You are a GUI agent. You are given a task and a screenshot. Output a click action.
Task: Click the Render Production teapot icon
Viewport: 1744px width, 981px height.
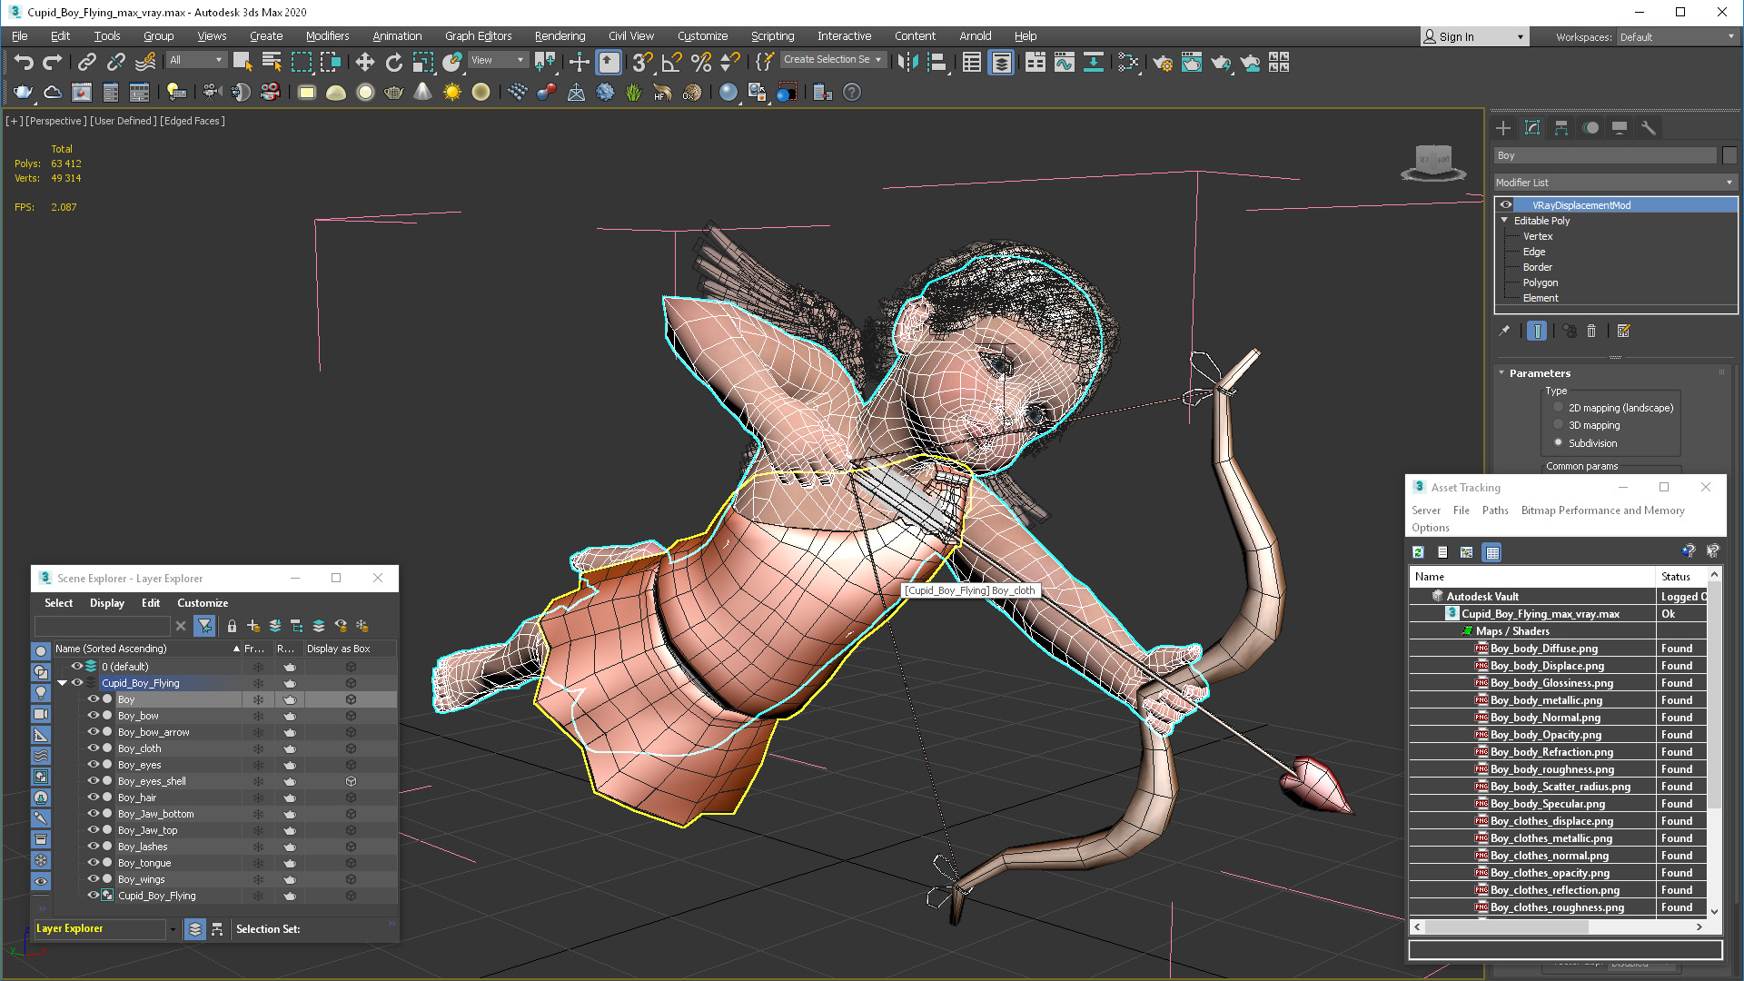click(1221, 62)
